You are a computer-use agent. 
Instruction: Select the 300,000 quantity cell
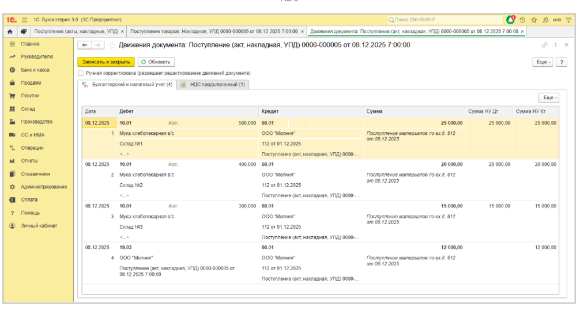(228, 206)
